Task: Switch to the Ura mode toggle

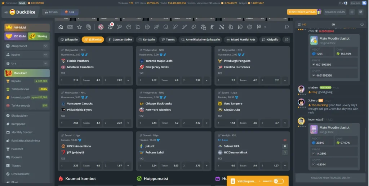Action: (x=69, y=12)
